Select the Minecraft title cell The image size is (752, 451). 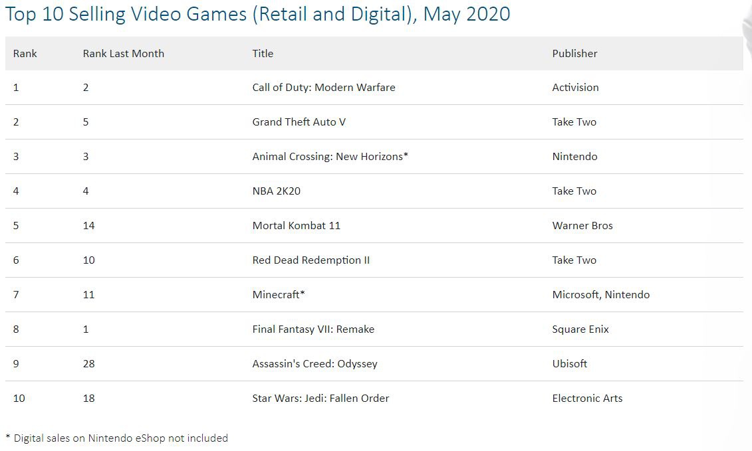click(279, 295)
